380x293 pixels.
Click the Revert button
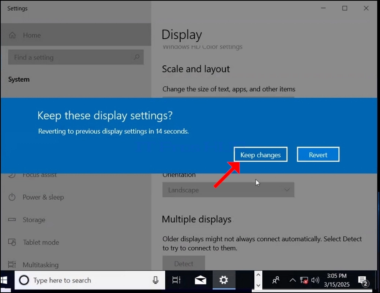point(318,154)
